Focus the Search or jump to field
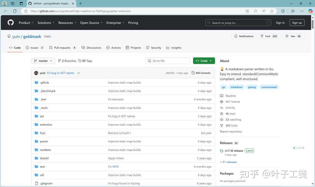The height and width of the screenshot is (187, 315). (238, 23)
